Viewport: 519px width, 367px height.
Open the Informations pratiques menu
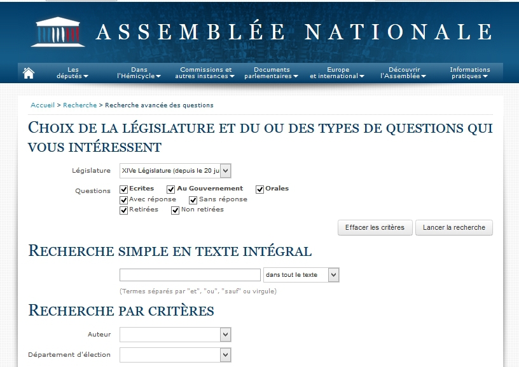pyautogui.click(x=469, y=72)
